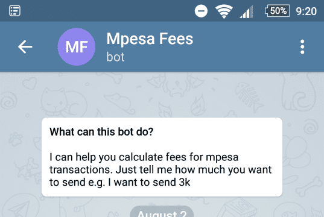This screenshot has width=324, height=217.
Task: Tap the cellular signal strength icon
Action: [246, 12]
